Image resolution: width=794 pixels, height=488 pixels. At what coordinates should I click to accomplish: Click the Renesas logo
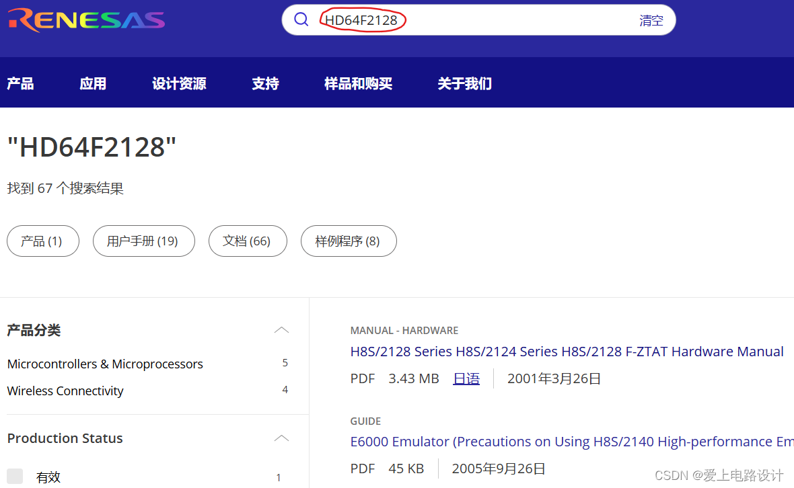[x=86, y=19]
